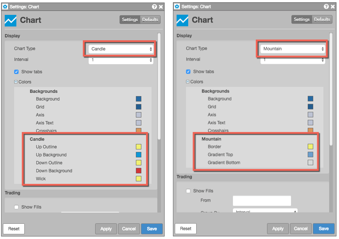The width and height of the screenshot is (339, 239).
Task: Open the Chart Type dropdown showing Mountain
Action: (293, 49)
